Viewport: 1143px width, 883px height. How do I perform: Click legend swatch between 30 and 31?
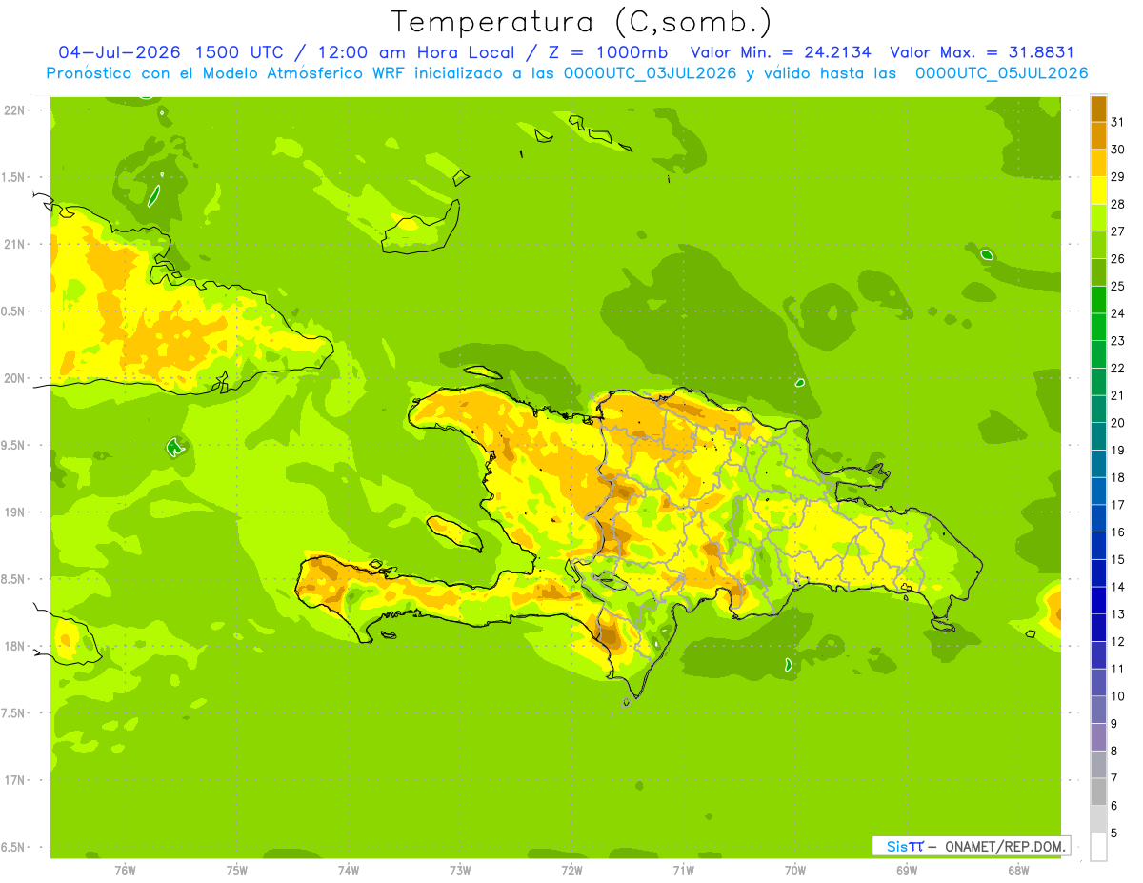point(1098,135)
